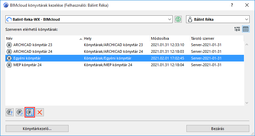
Task: Sort the list by the Név column header
Action: pyautogui.click(x=44, y=39)
